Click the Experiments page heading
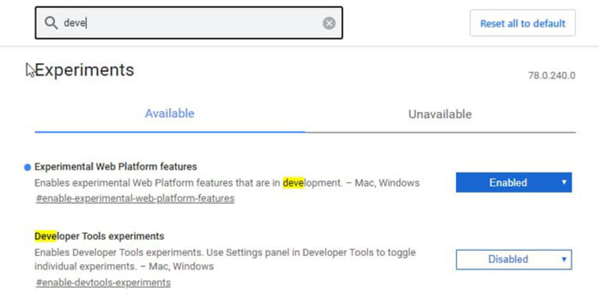This screenshot has height=296, width=599. click(x=84, y=70)
